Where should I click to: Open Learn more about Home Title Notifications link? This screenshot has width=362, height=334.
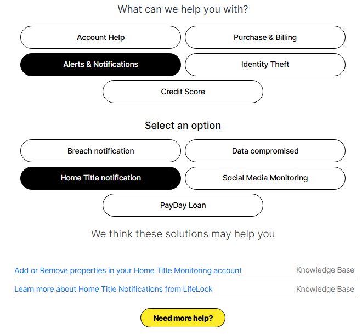coord(113,289)
